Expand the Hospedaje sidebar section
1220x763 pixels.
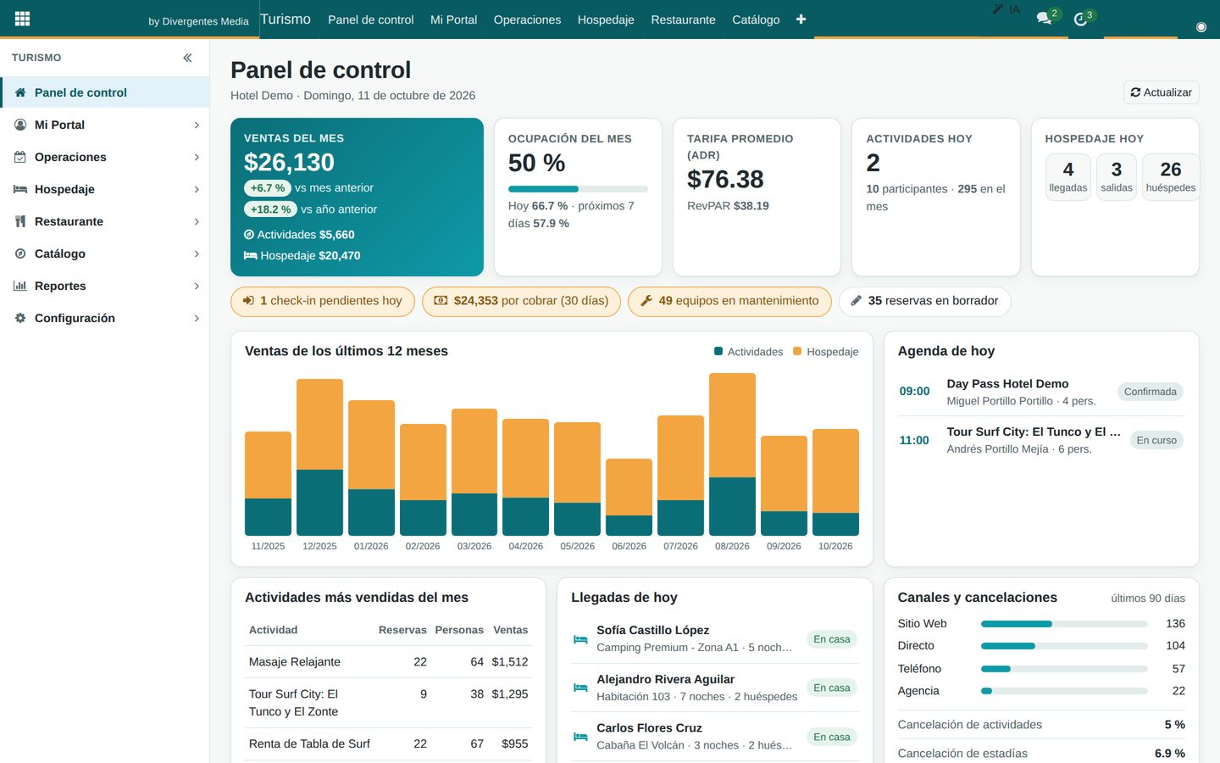pyautogui.click(x=197, y=189)
